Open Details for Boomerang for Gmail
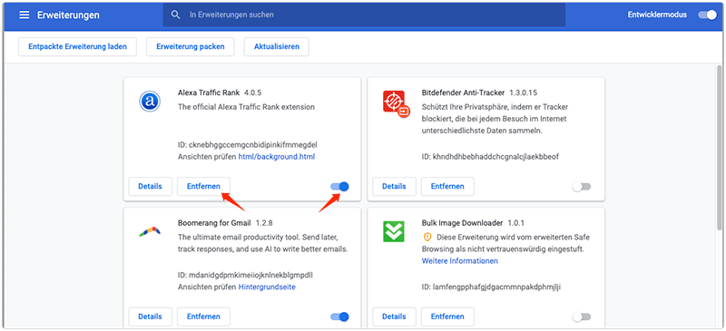This screenshot has width=726, height=331. [150, 316]
